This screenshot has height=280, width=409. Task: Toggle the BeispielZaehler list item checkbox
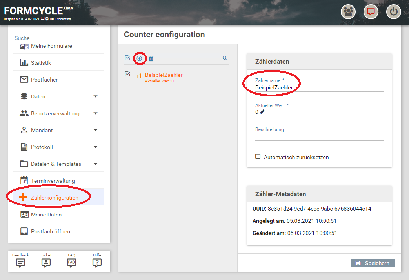pyautogui.click(x=127, y=74)
